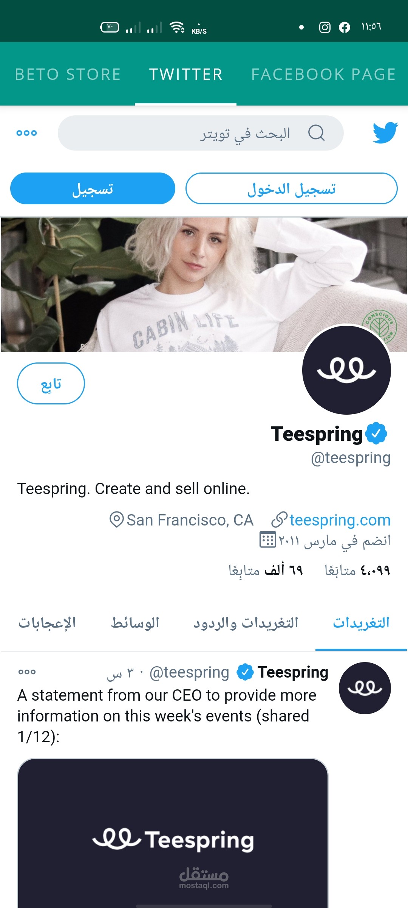
Task: Click the verified badge next to Teespring name
Action: [376, 434]
